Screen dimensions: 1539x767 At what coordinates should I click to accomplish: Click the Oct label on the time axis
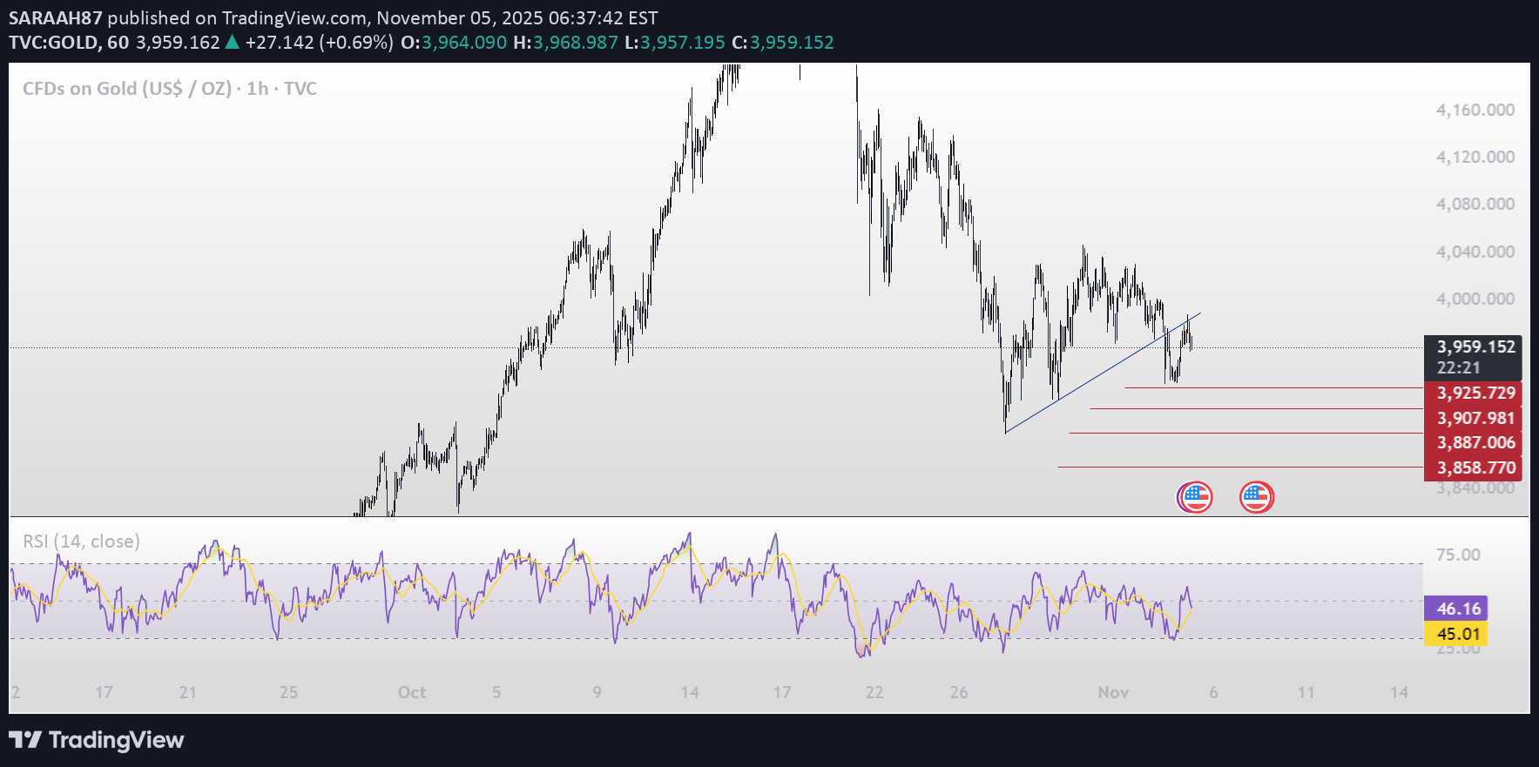411,693
